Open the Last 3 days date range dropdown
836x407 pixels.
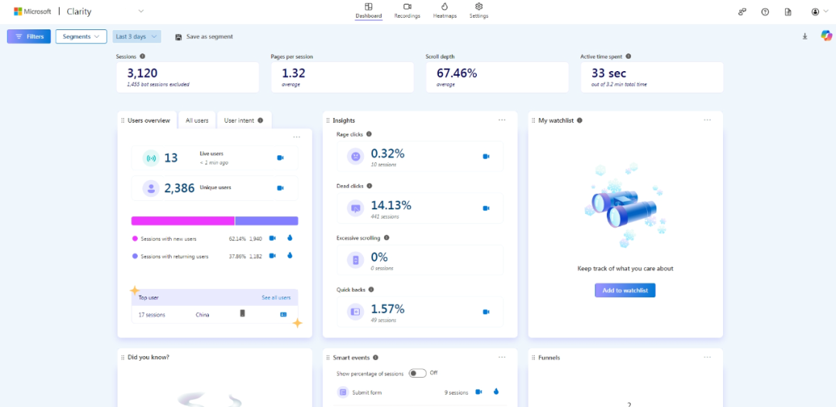(x=137, y=36)
